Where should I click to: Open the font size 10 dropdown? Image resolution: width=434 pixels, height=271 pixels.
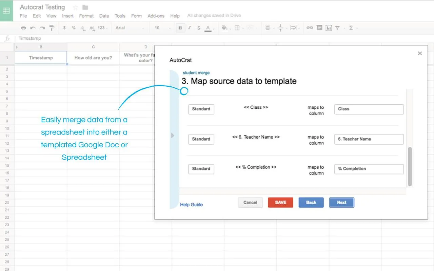coord(162,28)
